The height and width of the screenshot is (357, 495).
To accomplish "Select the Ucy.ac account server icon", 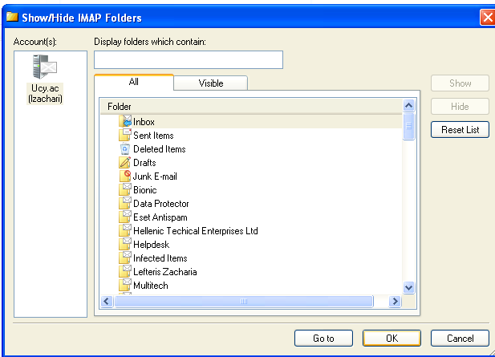I will (45, 67).
